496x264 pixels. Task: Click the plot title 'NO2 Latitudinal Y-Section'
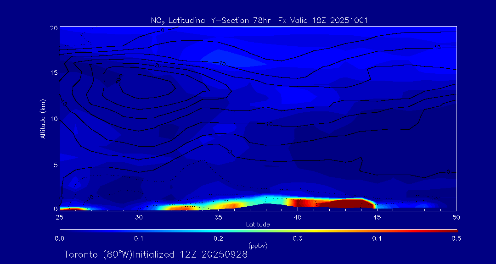coord(206,21)
